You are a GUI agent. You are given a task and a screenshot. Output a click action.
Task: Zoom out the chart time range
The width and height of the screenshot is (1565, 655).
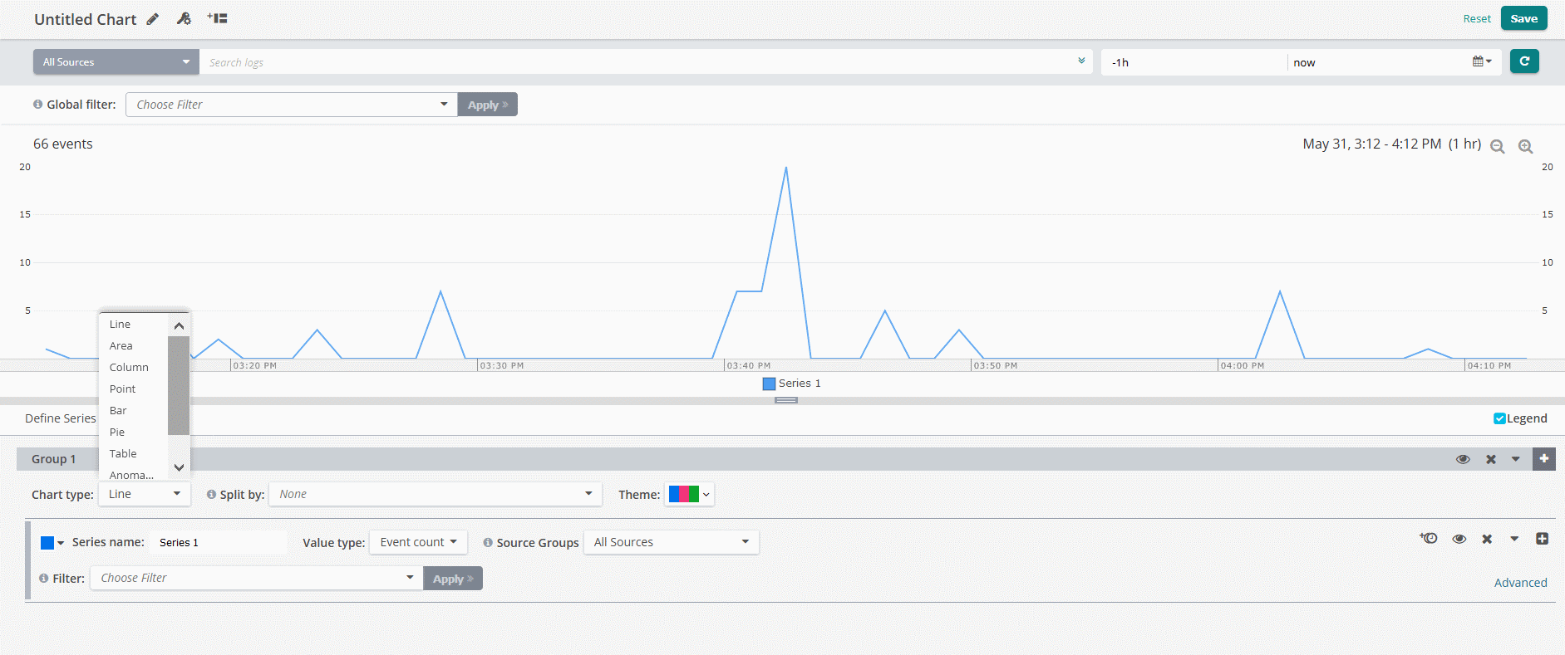click(x=1498, y=146)
